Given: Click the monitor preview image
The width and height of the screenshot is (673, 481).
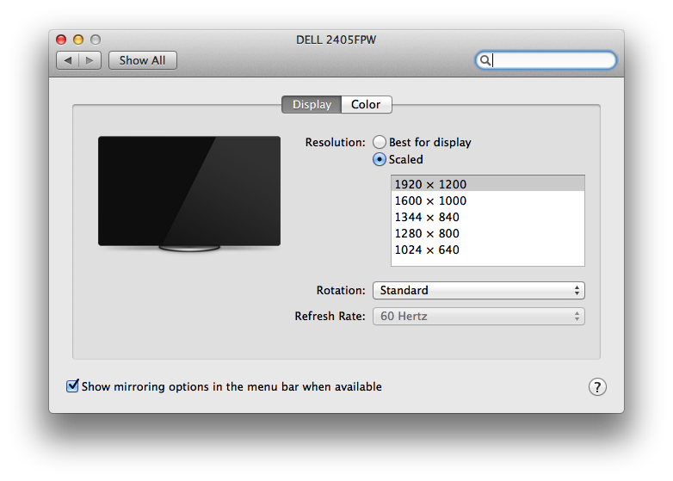Looking at the screenshot, I should pos(189,194).
